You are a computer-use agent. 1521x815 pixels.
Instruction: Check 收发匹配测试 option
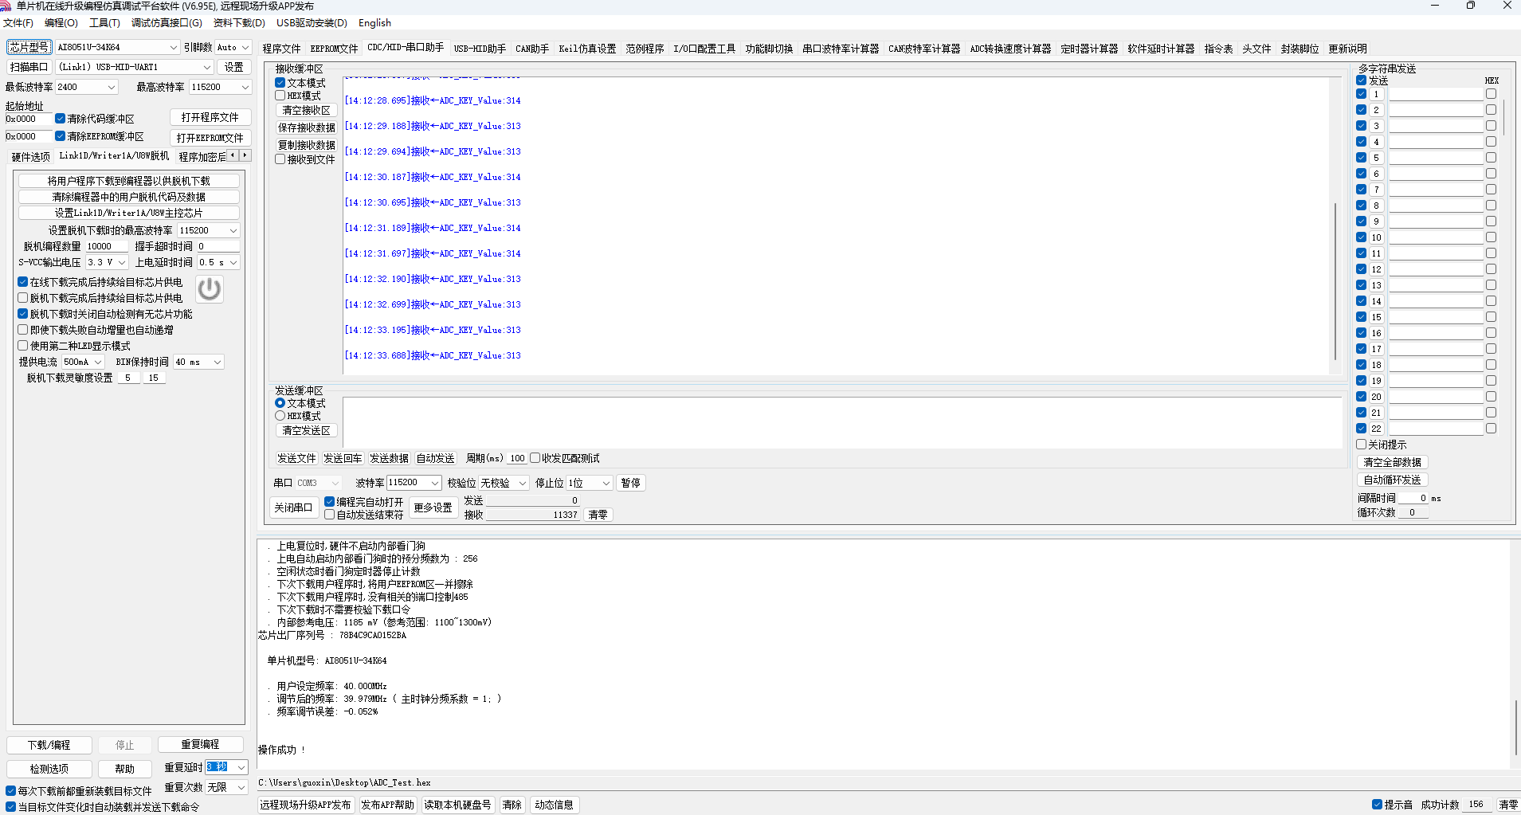coord(535,458)
